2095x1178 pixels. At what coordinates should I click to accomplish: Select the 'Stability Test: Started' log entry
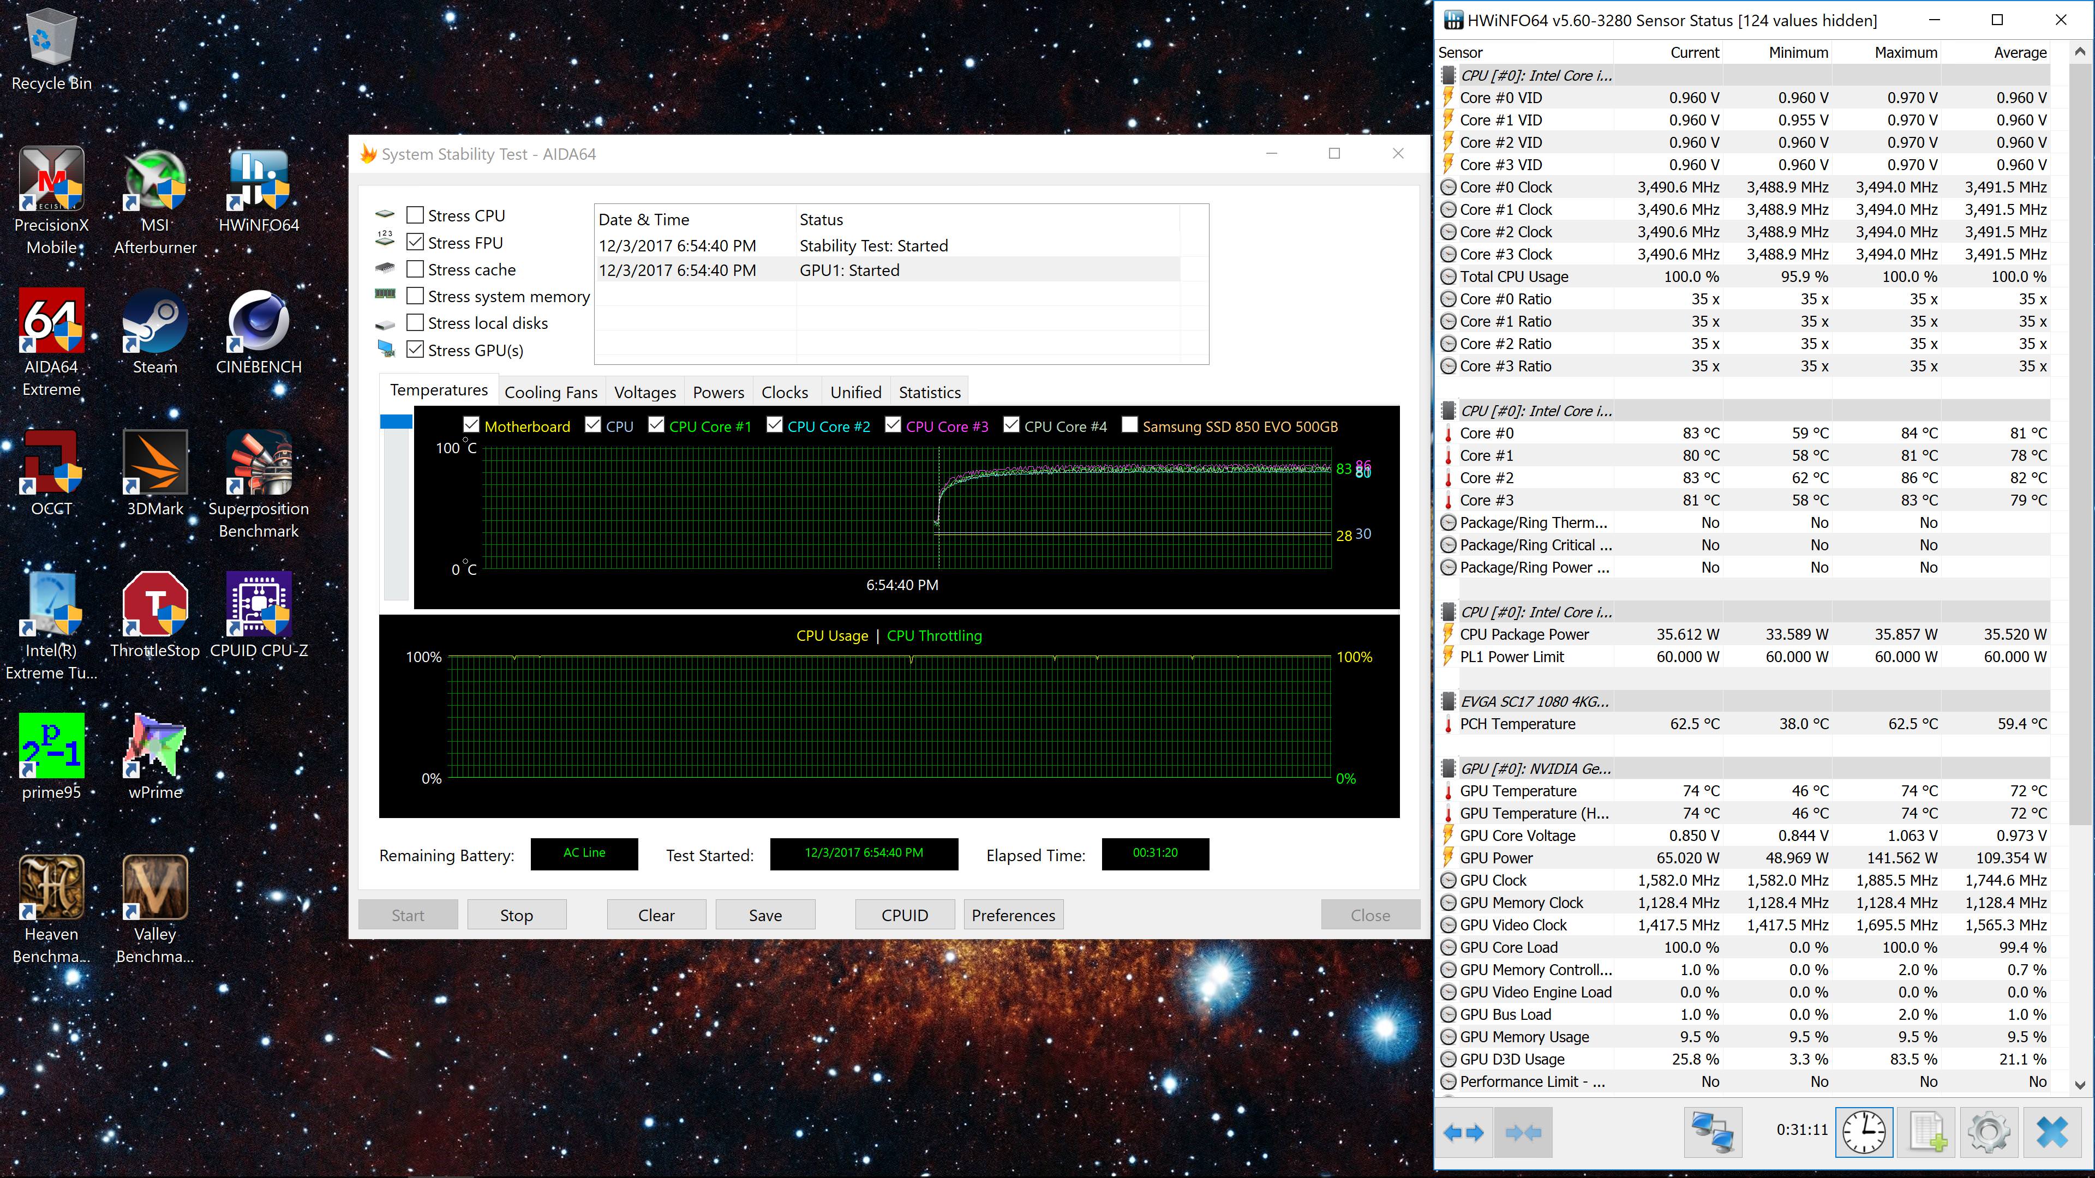[888, 245]
